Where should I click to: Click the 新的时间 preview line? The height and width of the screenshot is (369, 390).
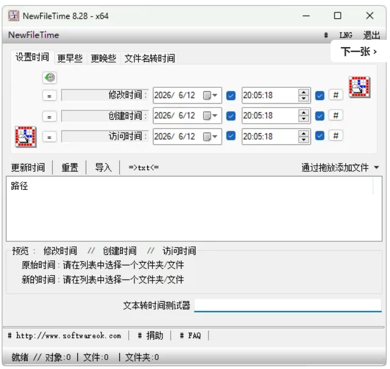pos(103,279)
